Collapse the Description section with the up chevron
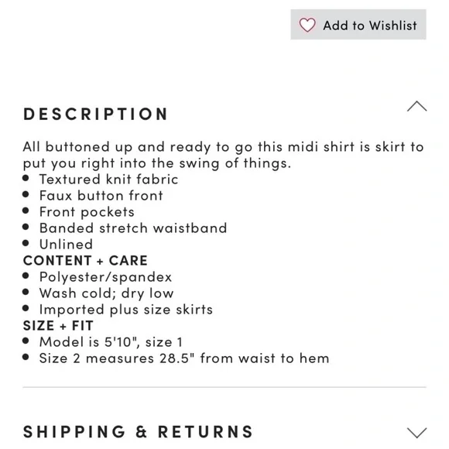This screenshot has height=449, width=449. 417,107
